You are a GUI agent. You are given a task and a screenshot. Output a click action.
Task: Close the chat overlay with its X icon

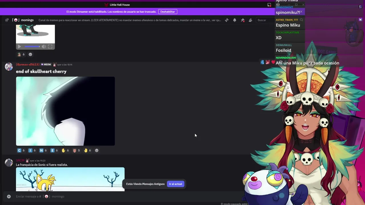(301, 12)
